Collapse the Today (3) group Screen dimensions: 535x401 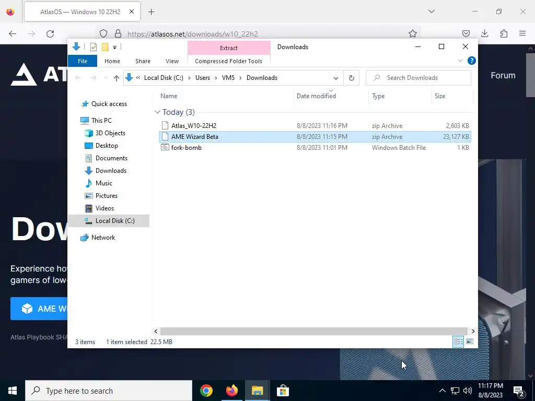(157, 112)
